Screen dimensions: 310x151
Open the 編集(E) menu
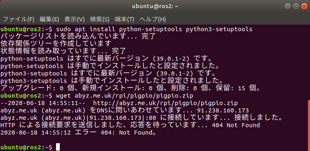[x=49, y=19]
